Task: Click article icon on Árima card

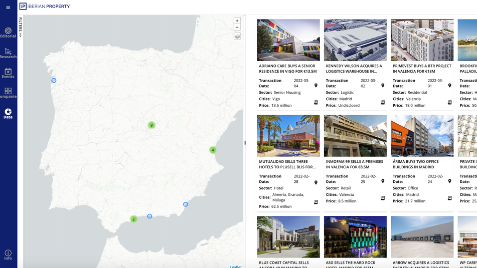Action: pyautogui.click(x=450, y=198)
